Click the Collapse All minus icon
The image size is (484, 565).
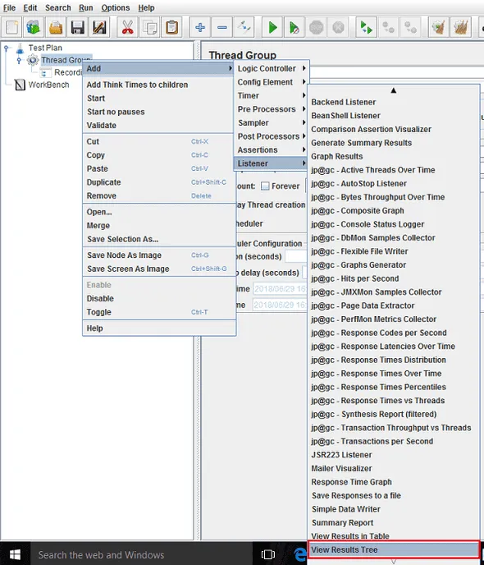coord(222,27)
